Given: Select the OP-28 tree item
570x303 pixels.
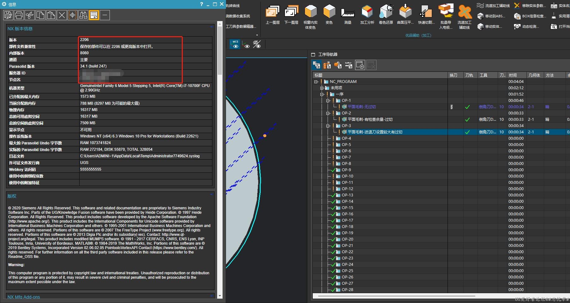Looking at the screenshot, I should 347,290.
